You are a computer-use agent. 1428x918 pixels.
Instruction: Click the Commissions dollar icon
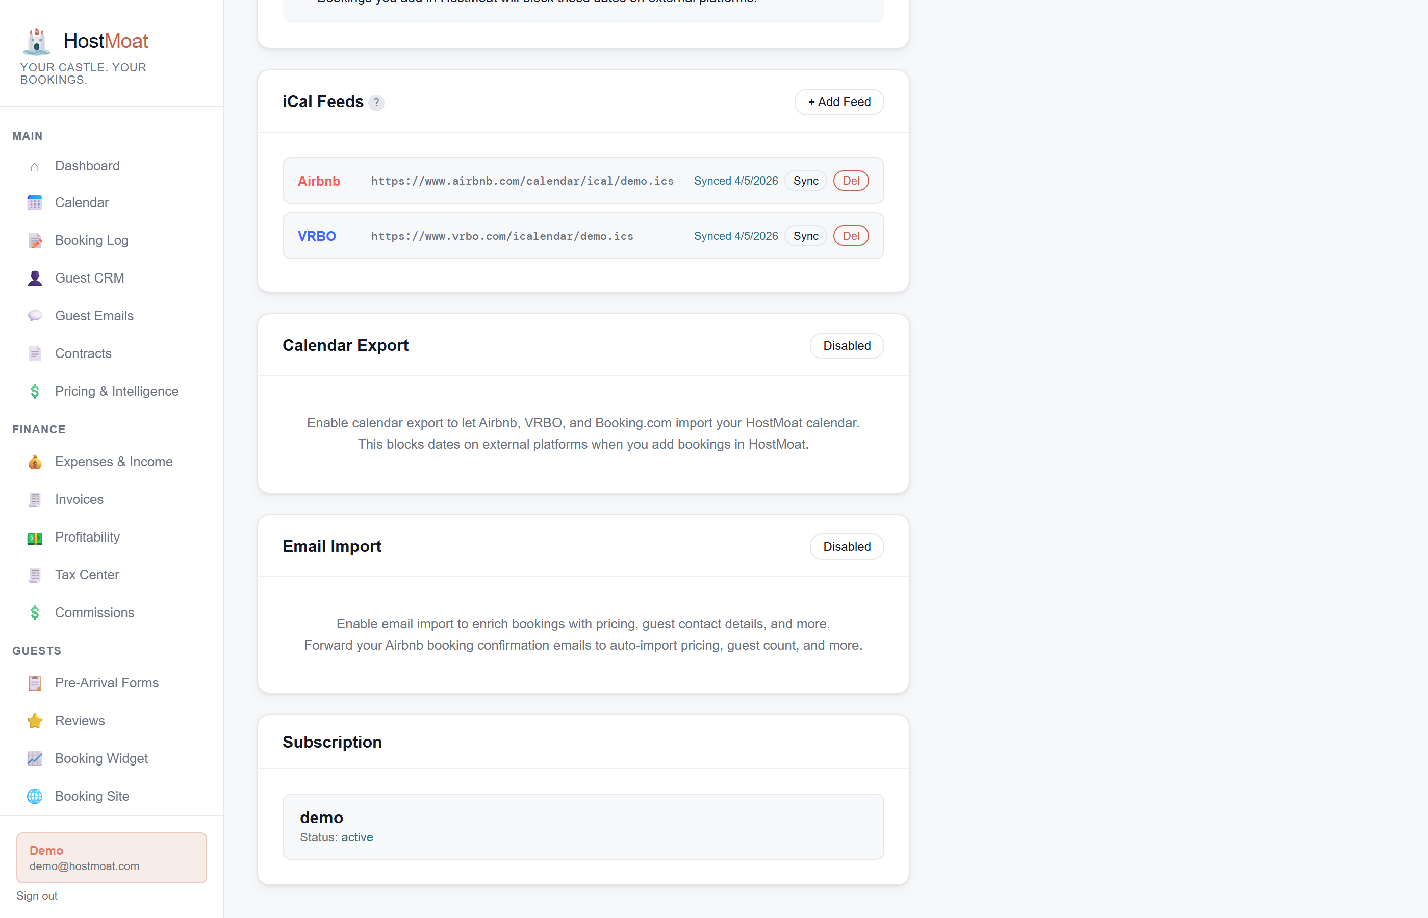(35, 613)
